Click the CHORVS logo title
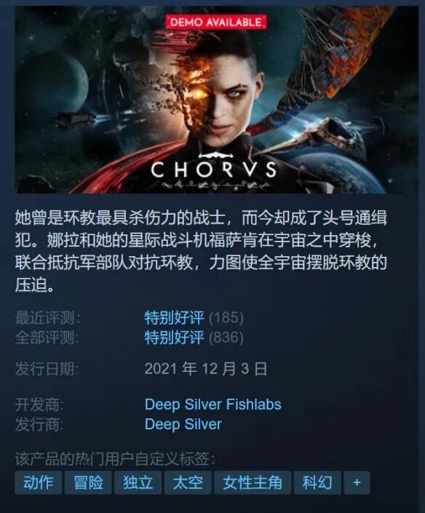The image size is (425, 513). point(214,169)
